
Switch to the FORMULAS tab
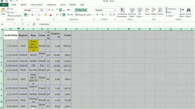click(51, 5)
